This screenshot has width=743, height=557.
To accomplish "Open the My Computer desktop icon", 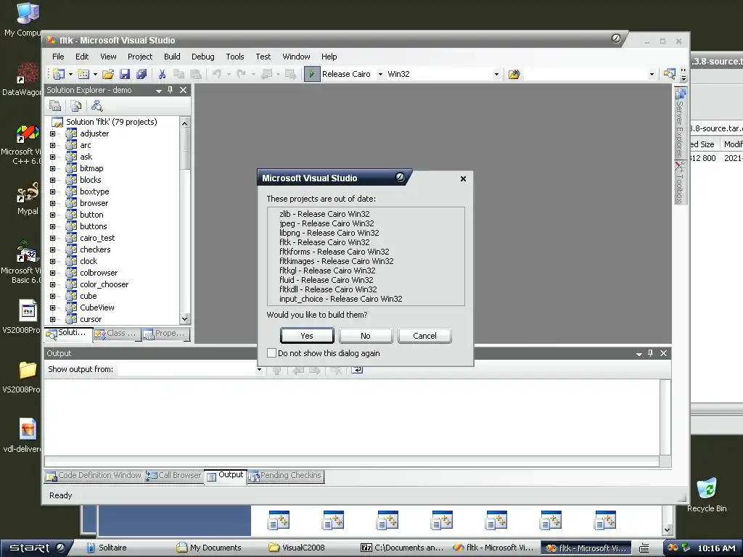I will click(x=27, y=20).
